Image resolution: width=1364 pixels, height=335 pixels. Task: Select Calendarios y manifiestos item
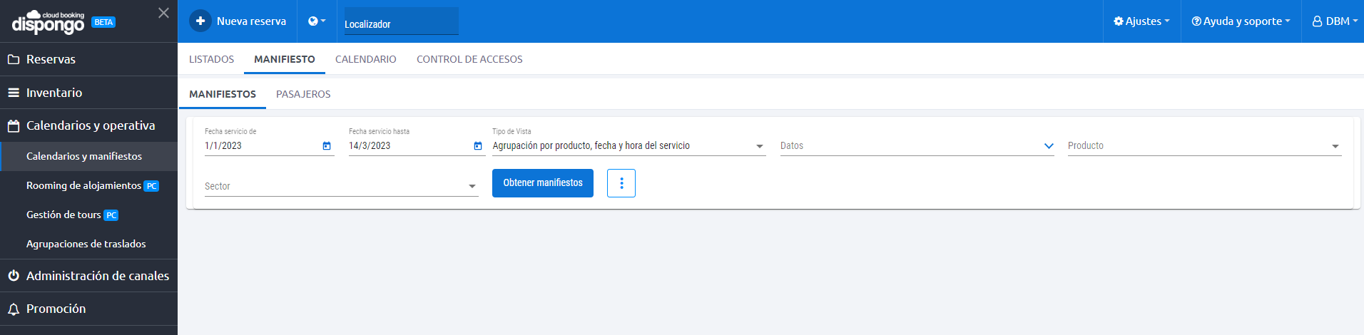[88, 156]
